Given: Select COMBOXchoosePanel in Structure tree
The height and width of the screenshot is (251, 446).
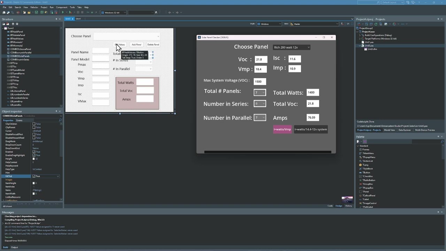Looking at the screenshot, I should pyautogui.click(x=21, y=49).
